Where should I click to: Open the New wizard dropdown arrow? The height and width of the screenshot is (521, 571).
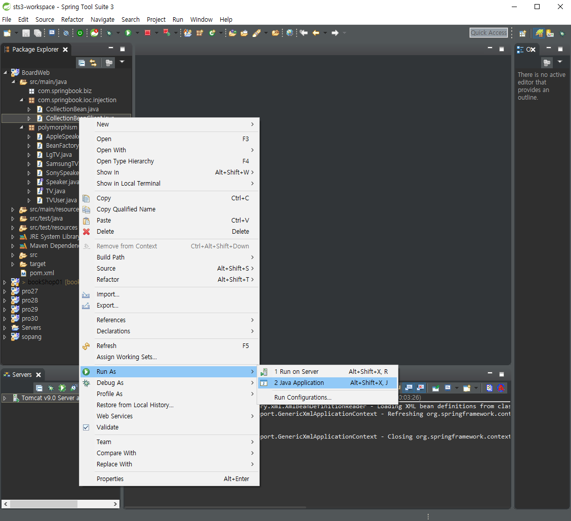click(x=16, y=33)
